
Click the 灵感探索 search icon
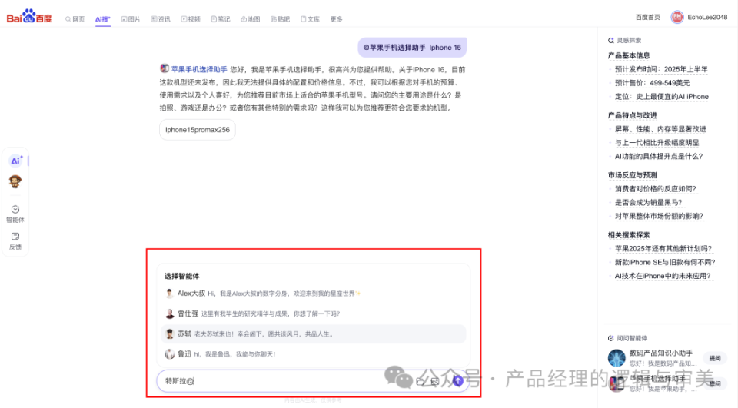pyautogui.click(x=611, y=41)
